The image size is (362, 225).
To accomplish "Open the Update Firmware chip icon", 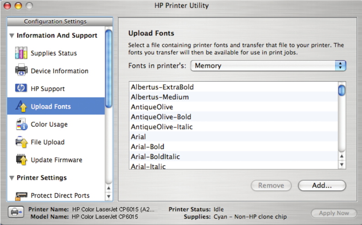I will (21, 160).
